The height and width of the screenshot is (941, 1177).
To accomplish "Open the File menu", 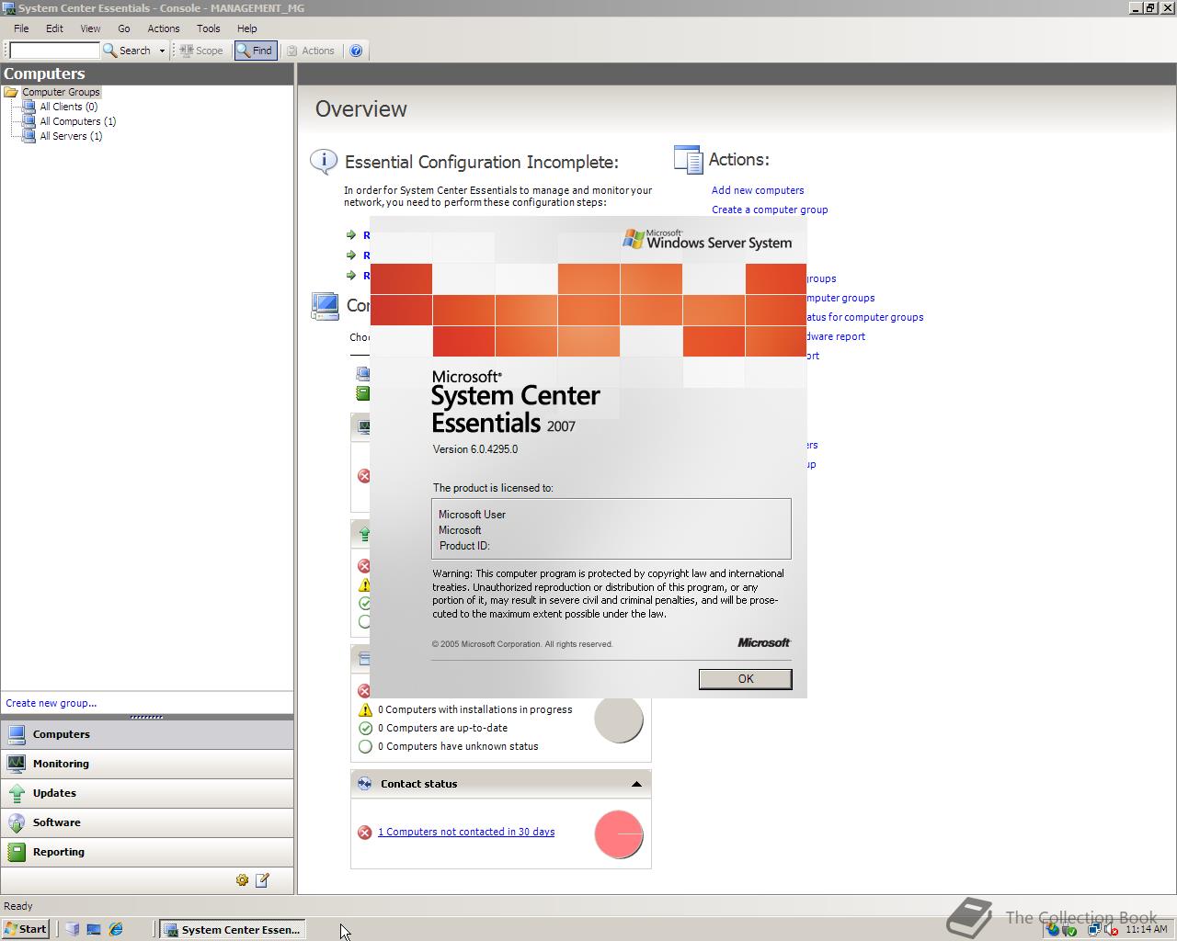I will point(21,28).
